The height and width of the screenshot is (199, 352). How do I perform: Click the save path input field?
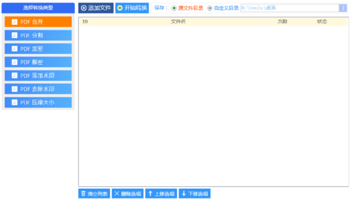(x=289, y=8)
